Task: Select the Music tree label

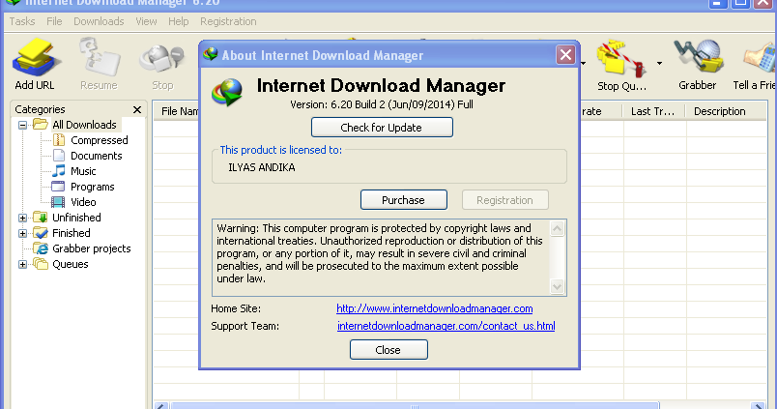Action: [x=83, y=171]
